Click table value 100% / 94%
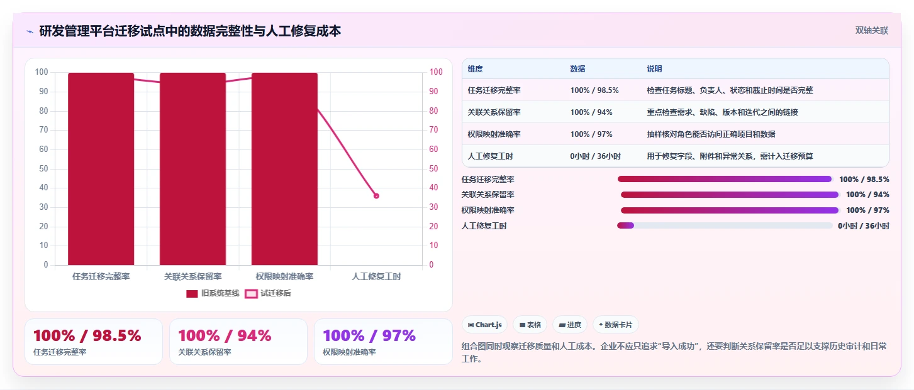Screen dimensions: 914x390 [591, 112]
